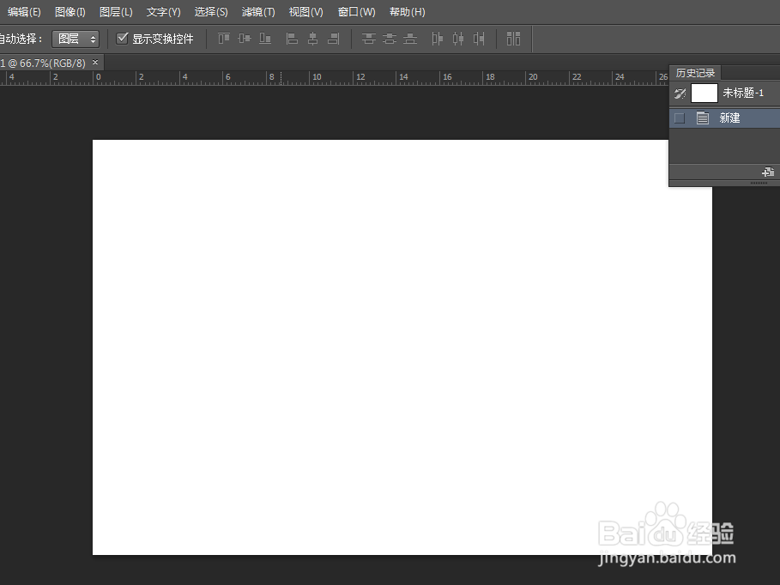Open the 编辑(E) menu
780x585 pixels.
coord(24,11)
